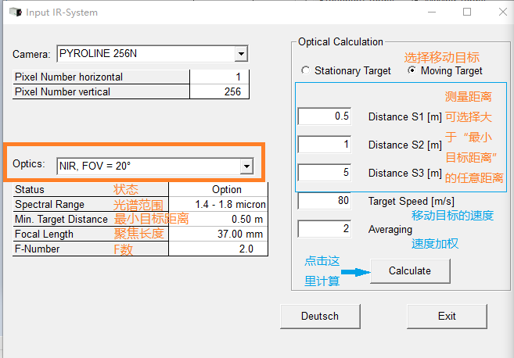Click the PYROLINE 256N camera combo box
514x358 pixels.
145,54
